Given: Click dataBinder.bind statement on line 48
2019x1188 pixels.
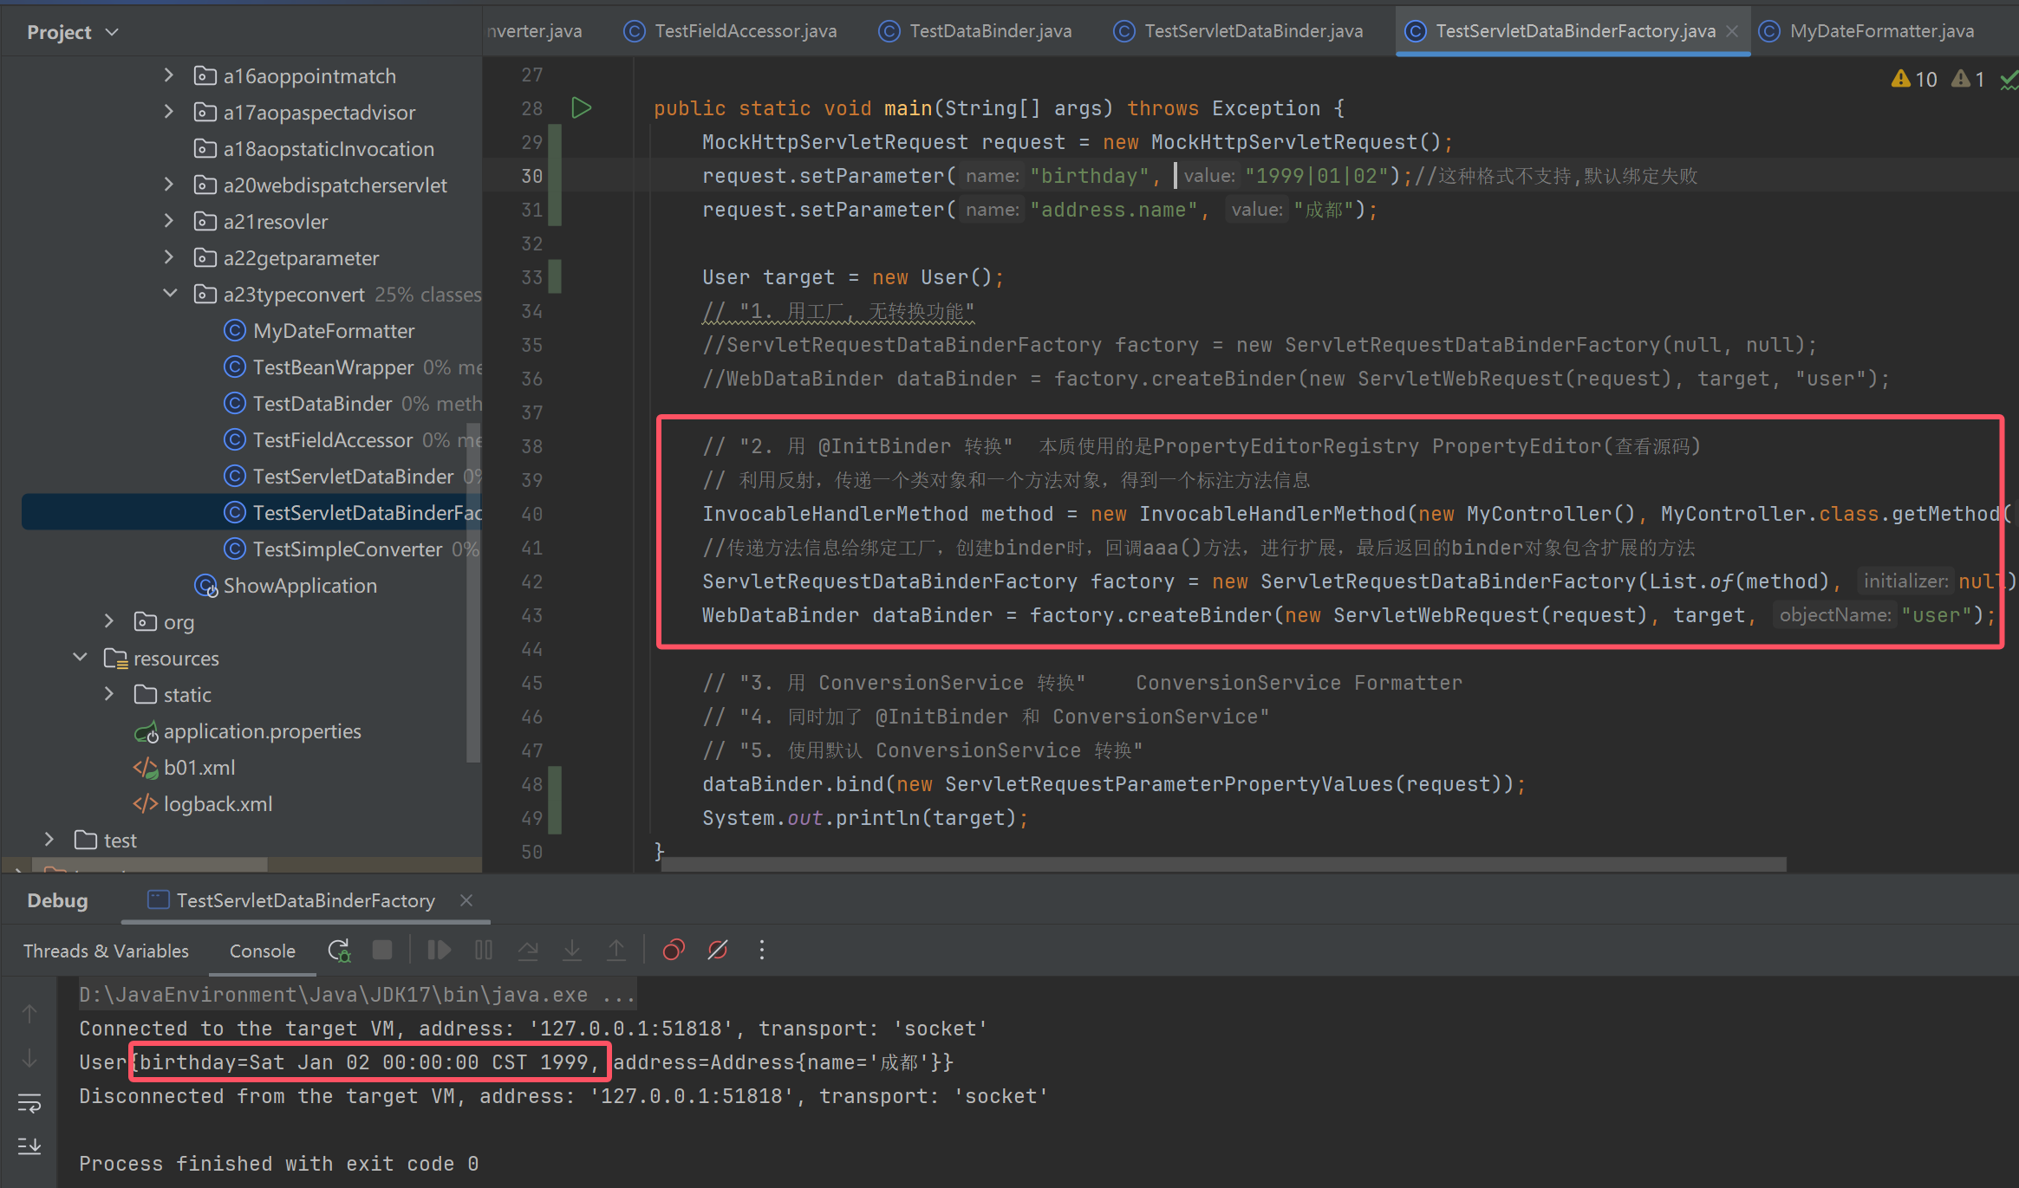Looking at the screenshot, I should pos(1114,784).
